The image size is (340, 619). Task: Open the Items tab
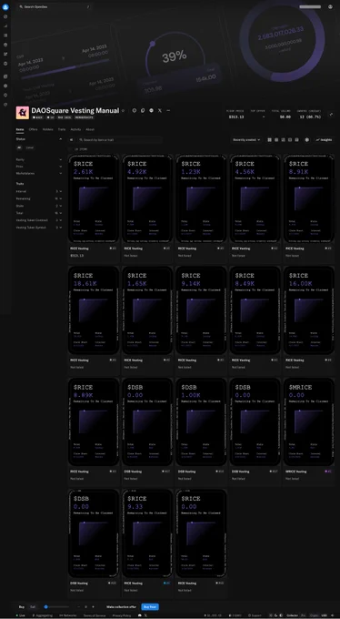pos(20,129)
